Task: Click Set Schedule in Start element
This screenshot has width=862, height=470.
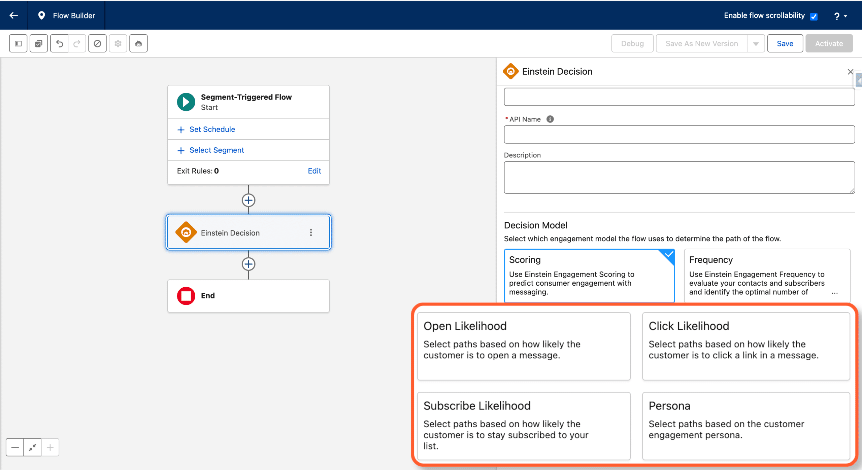Action: [x=212, y=129]
